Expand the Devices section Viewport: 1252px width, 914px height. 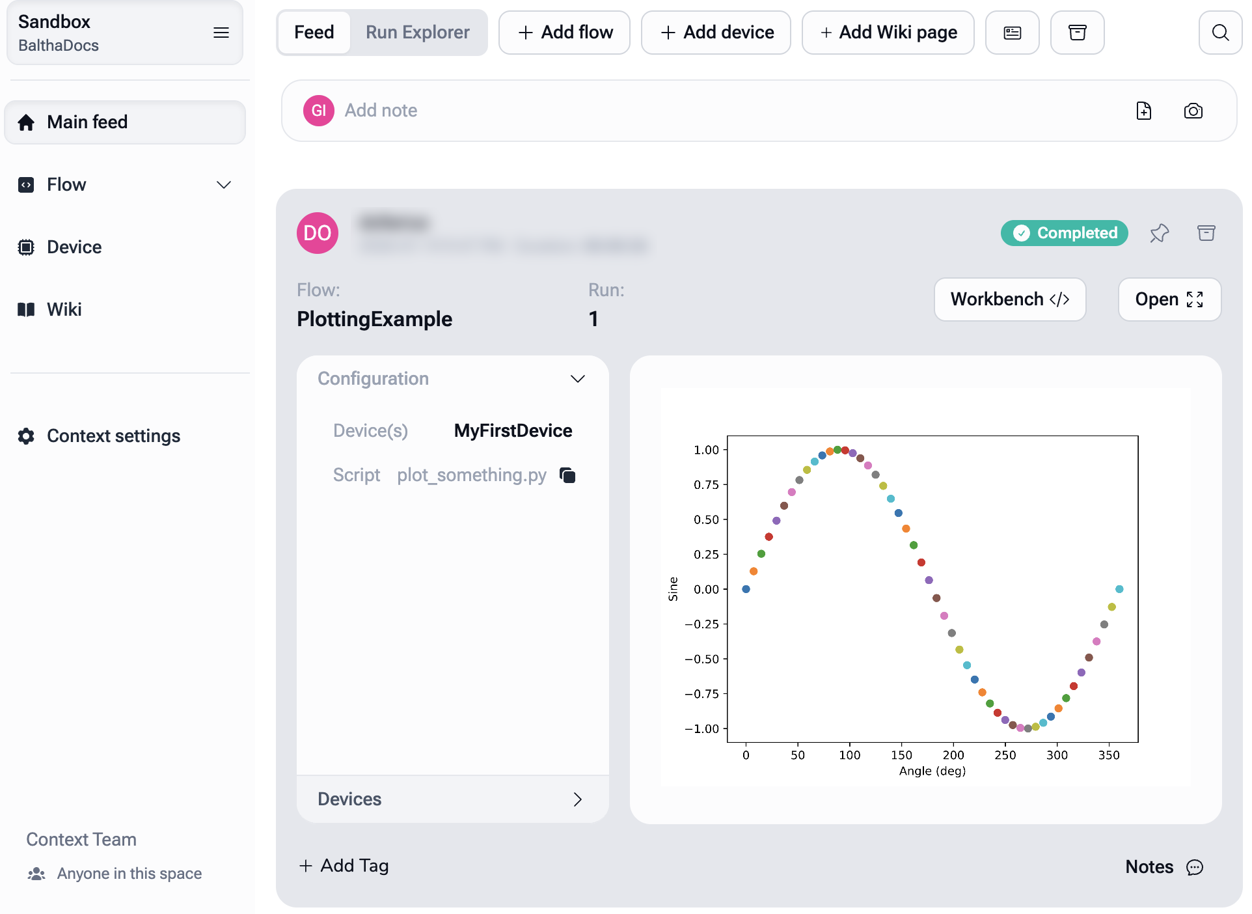pos(577,799)
